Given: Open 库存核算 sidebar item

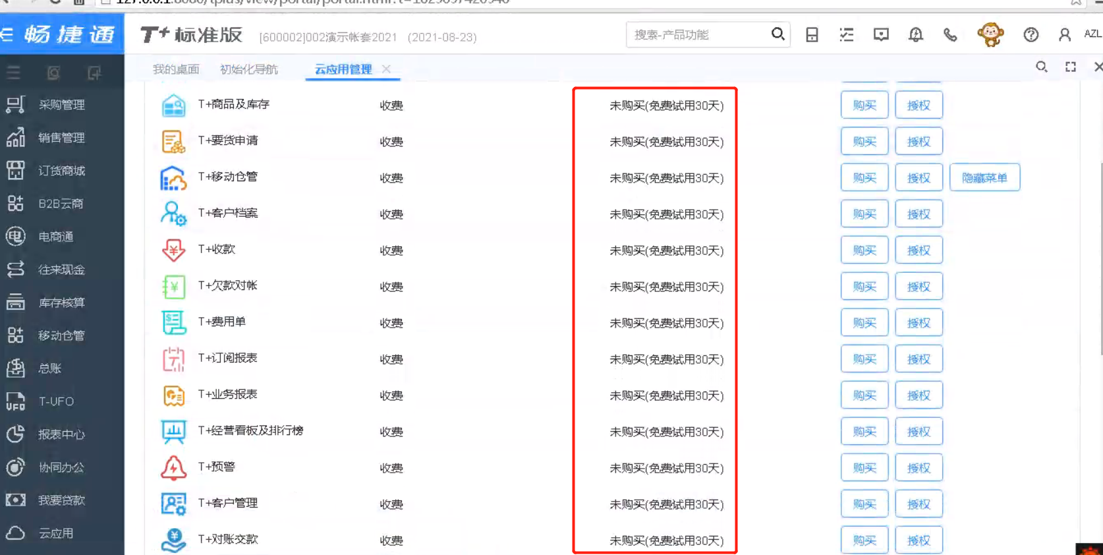Looking at the screenshot, I should click(x=61, y=303).
